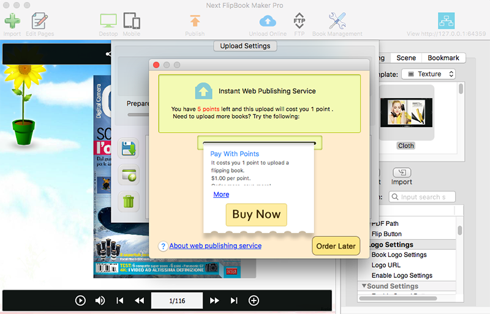Click the Upload Online cloud icon

coord(268,21)
